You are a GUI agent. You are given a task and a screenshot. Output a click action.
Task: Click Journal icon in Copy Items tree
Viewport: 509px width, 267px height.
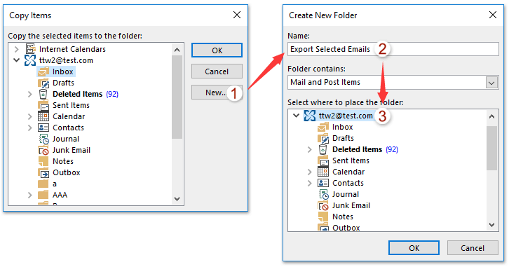43,139
